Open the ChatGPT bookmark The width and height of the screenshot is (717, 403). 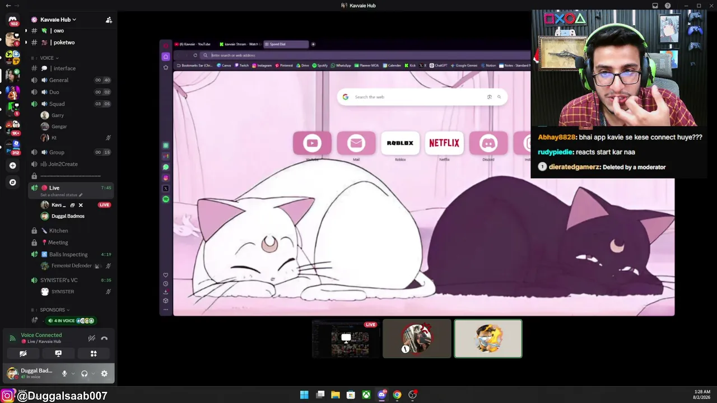(438, 65)
